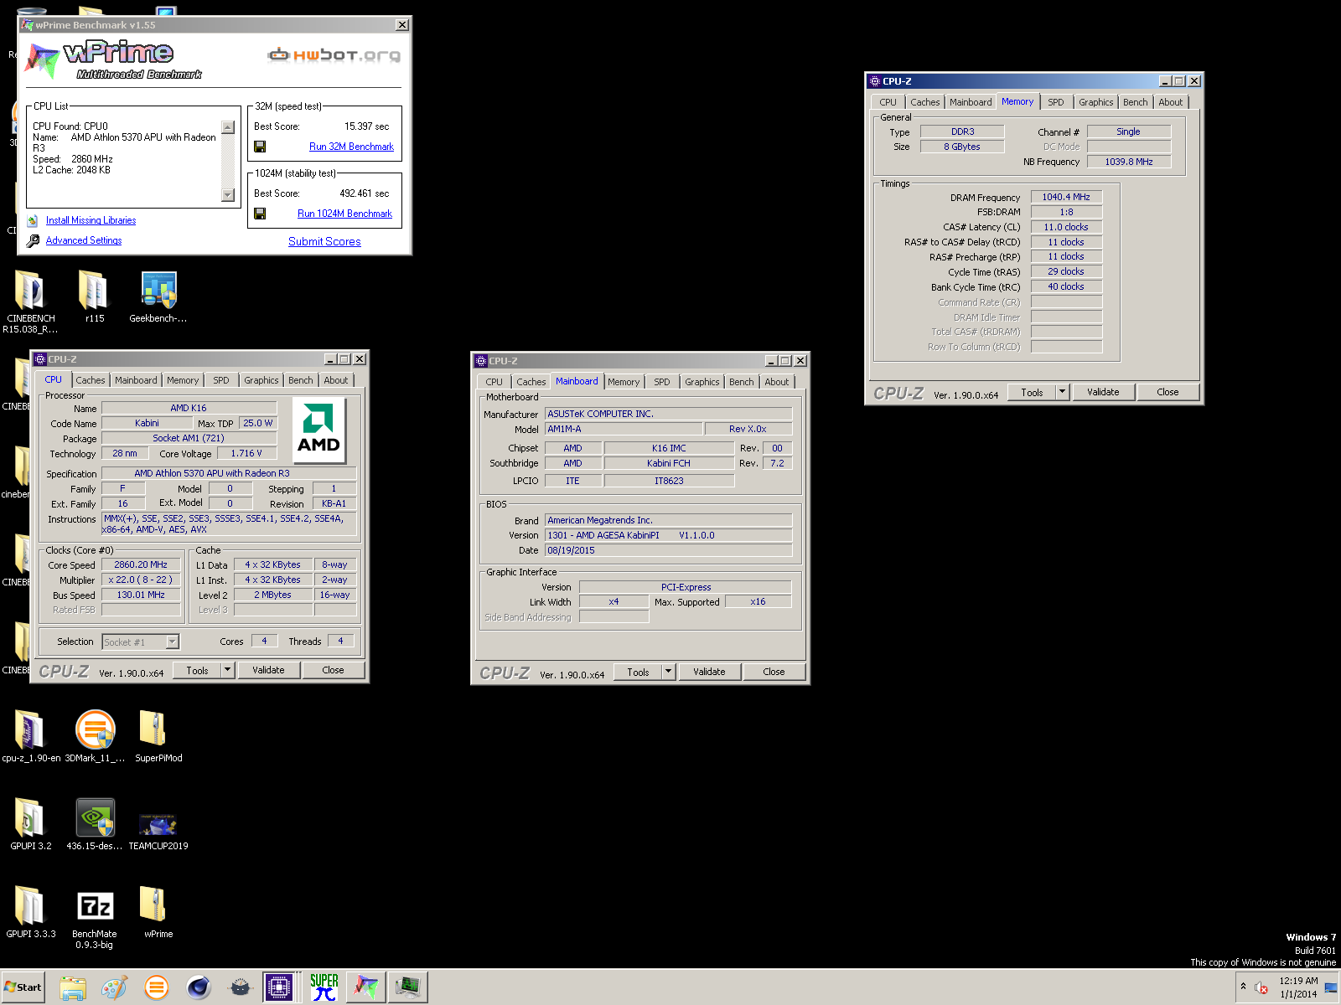Screen dimensions: 1341x1005
Task: Select the NVIDIA 436.15 driver installer icon
Action: point(95,824)
